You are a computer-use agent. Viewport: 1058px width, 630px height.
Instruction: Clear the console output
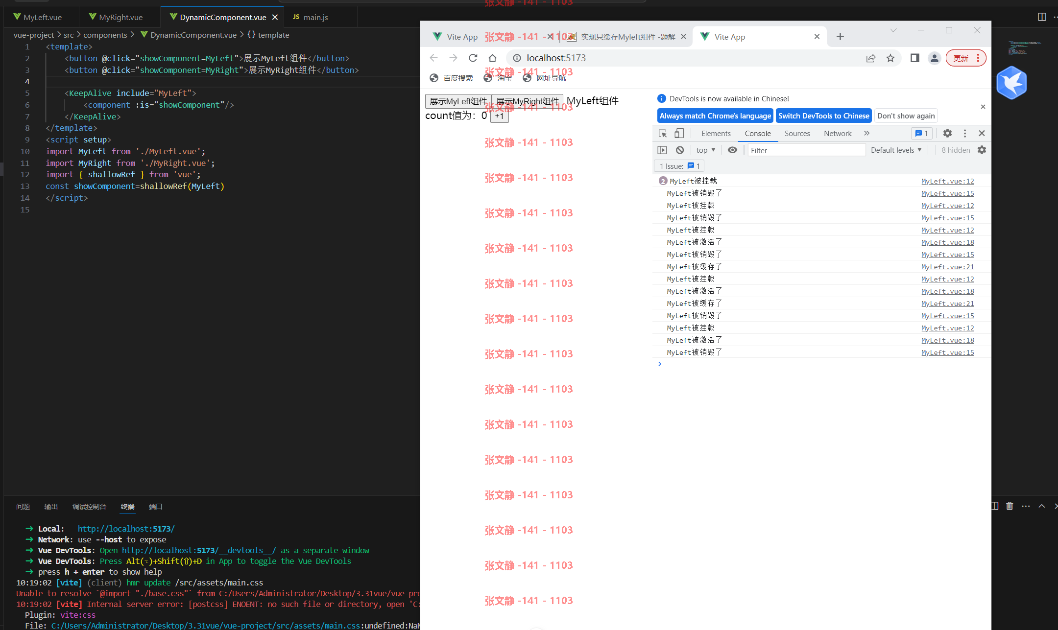tap(680, 150)
